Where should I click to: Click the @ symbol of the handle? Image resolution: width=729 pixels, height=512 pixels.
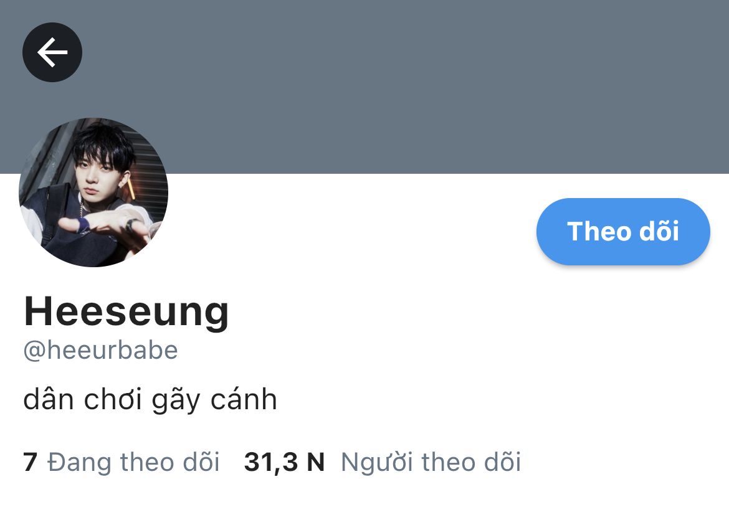(x=34, y=351)
